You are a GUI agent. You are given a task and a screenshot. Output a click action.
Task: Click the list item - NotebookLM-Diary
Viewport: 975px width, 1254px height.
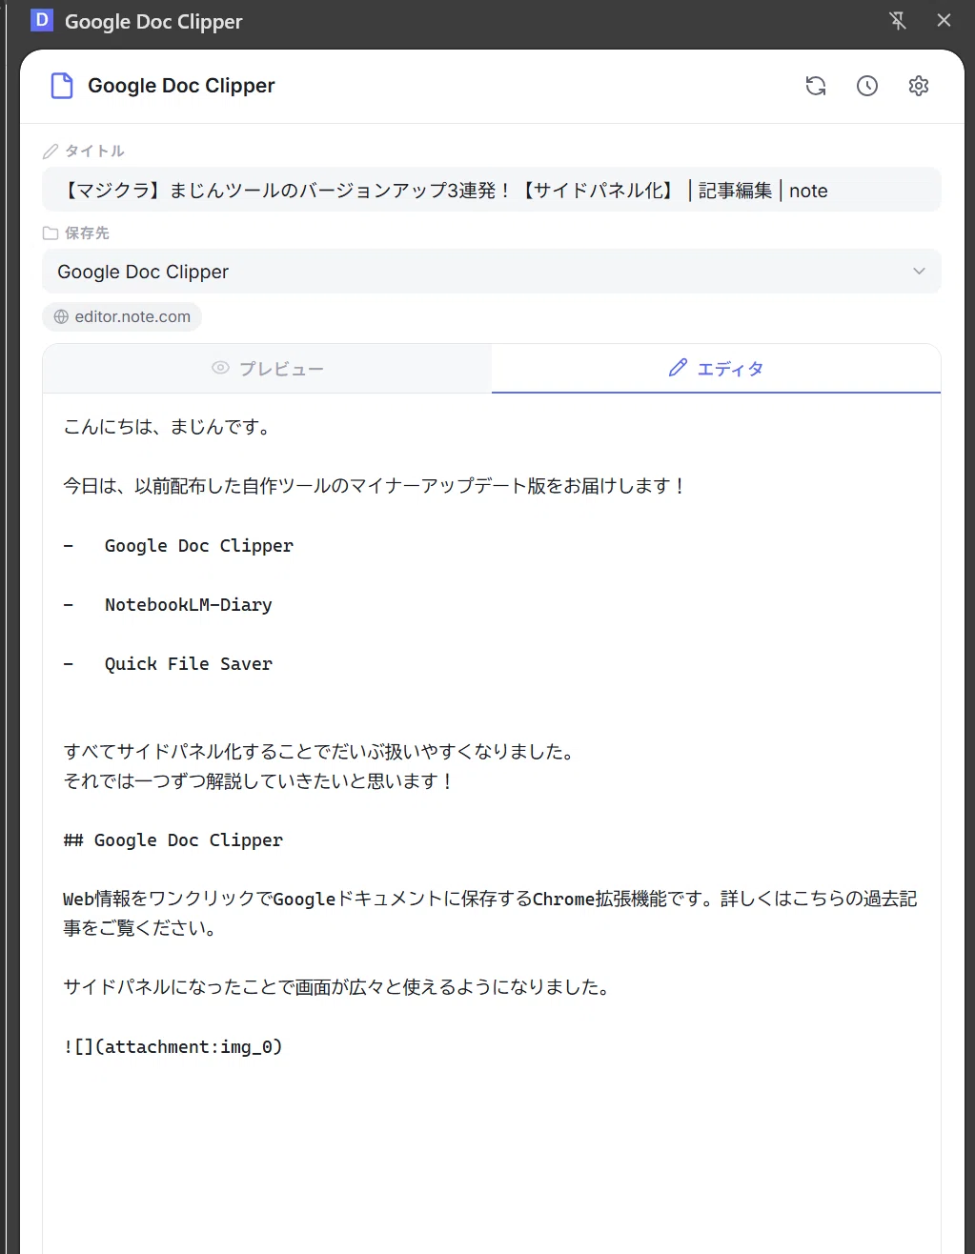tap(168, 605)
